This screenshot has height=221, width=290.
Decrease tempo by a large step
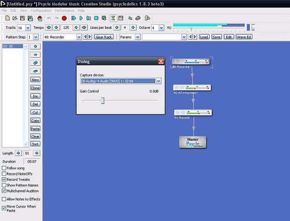point(49,28)
